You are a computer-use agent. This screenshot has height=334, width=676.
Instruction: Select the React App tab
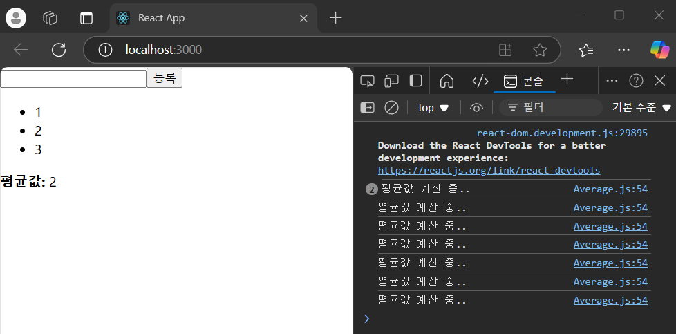[x=214, y=18]
